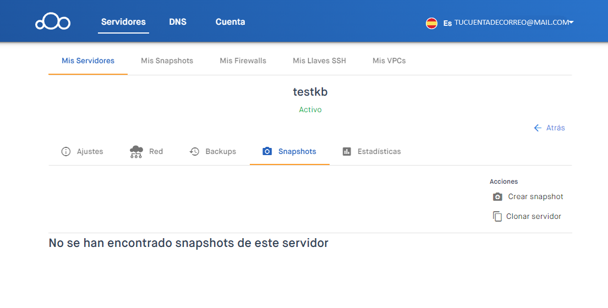Click the camera icon beside Crear snapshot
Image resolution: width=608 pixels, height=308 pixels.
497,196
